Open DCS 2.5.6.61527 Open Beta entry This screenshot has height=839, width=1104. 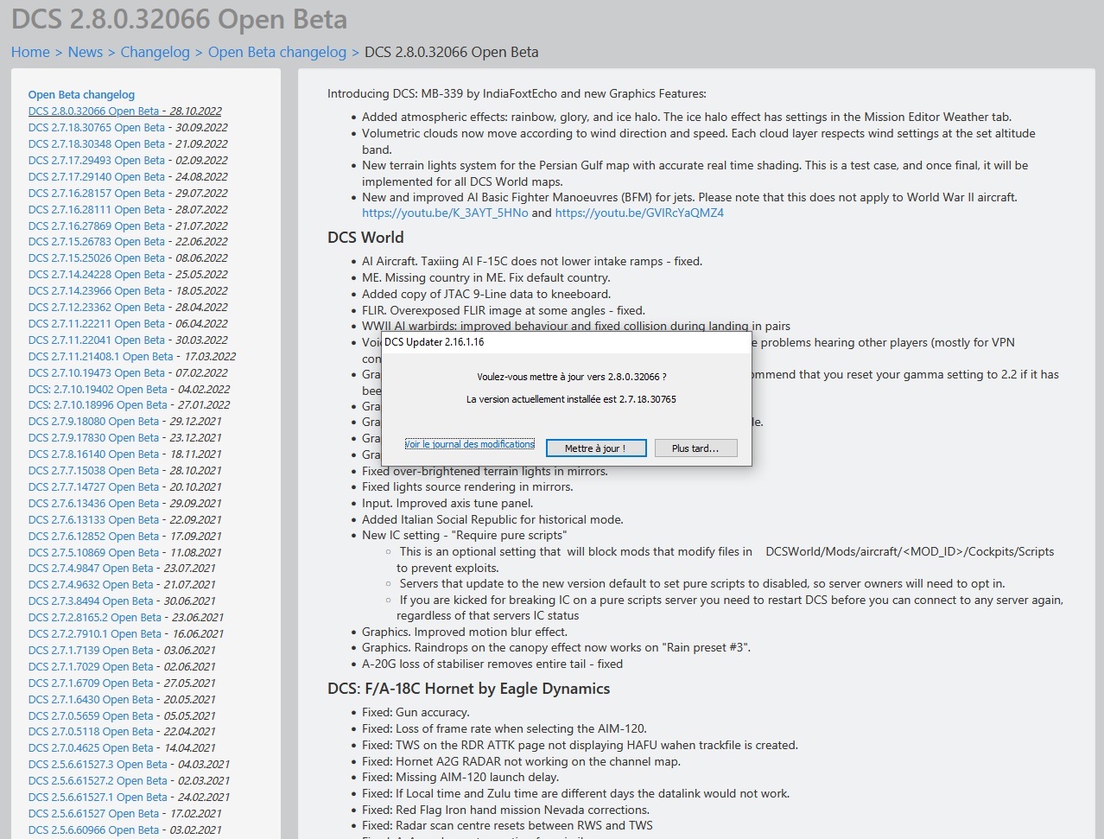coord(93,813)
